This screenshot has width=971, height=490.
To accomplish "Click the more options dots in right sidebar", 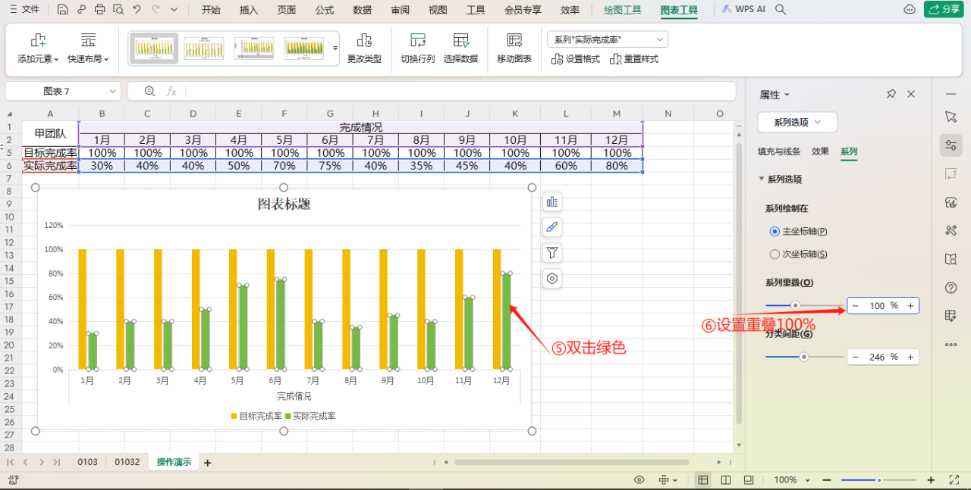I will (x=951, y=345).
